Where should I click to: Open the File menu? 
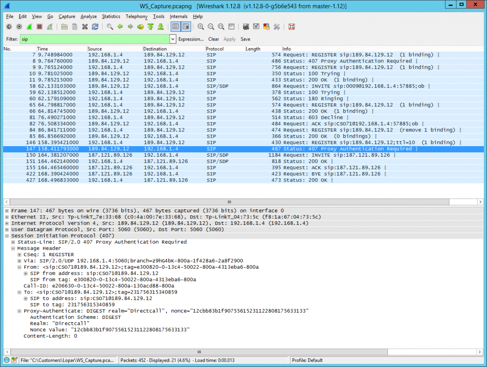(10, 17)
